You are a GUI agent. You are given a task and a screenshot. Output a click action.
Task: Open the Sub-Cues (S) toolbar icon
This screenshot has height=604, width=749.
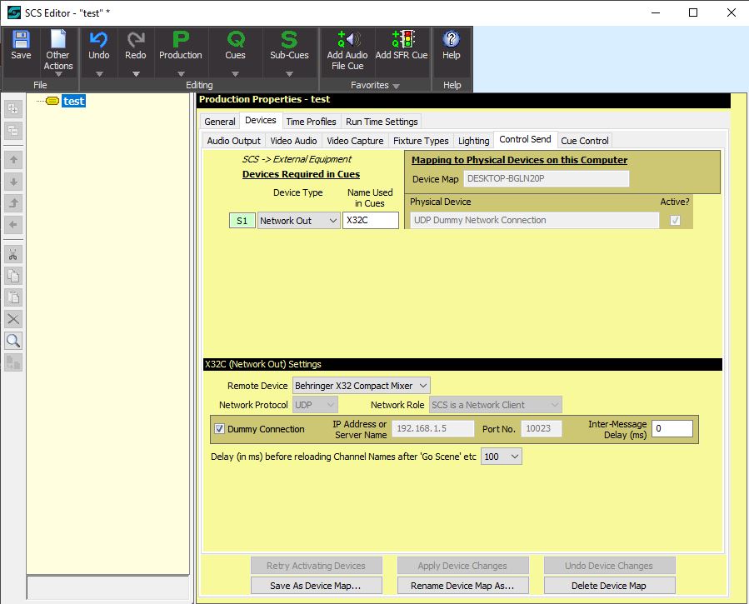289,40
